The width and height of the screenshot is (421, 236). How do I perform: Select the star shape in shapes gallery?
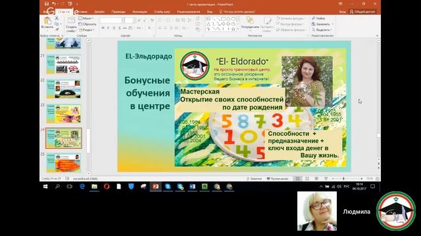tap(233, 29)
